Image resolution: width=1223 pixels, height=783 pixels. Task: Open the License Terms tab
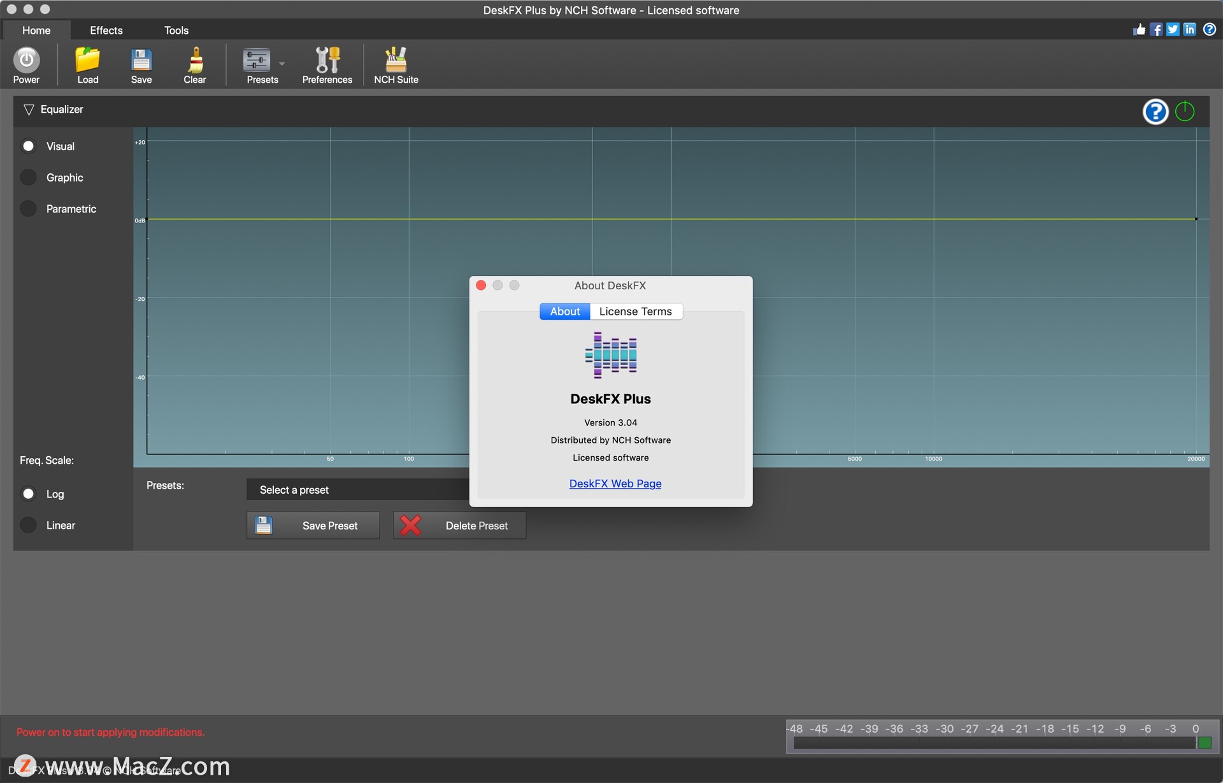pos(636,311)
